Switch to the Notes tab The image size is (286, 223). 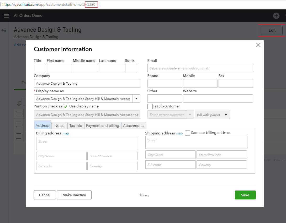click(59, 126)
